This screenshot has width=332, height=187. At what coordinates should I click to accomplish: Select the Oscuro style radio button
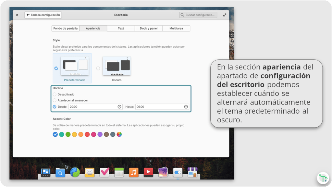98,69
